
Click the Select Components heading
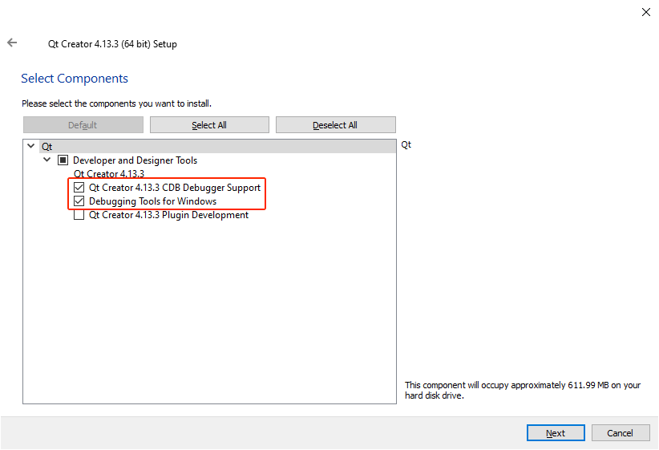tap(75, 79)
